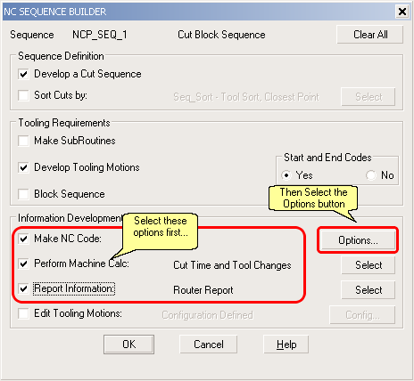Screen dimensions: 414x381
Task: Toggle Report Information checkbox
Action: tap(23, 288)
